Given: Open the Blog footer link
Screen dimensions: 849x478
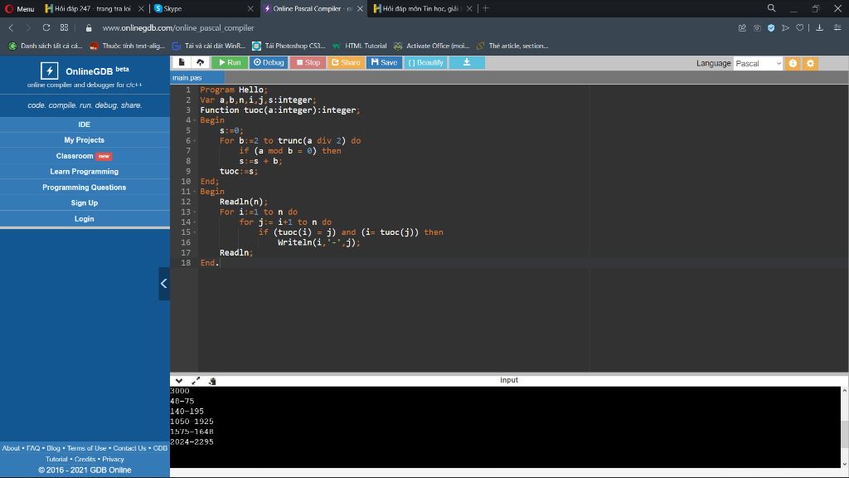Looking at the screenshot, I should point(53,448).
